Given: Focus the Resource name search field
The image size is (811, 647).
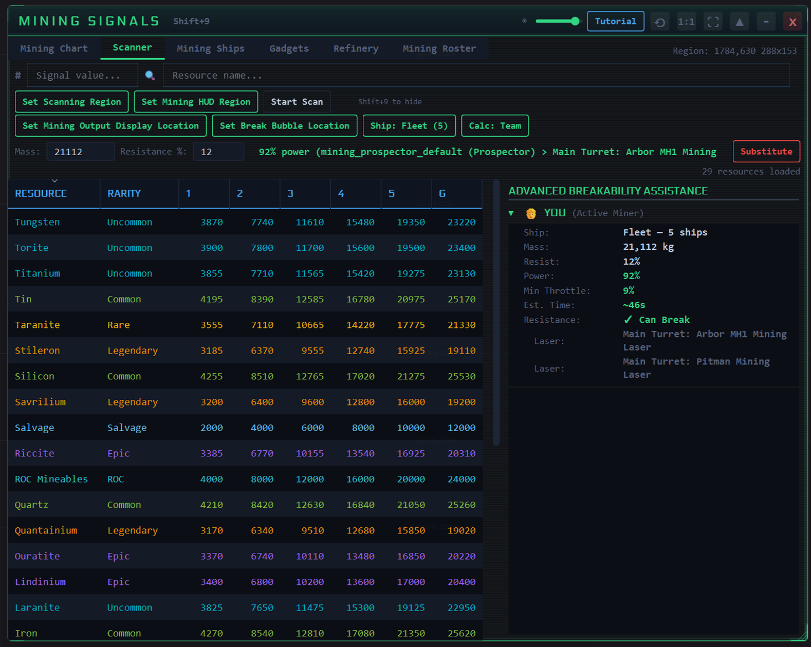Looking at the screenshot, I should click(476, 75).
